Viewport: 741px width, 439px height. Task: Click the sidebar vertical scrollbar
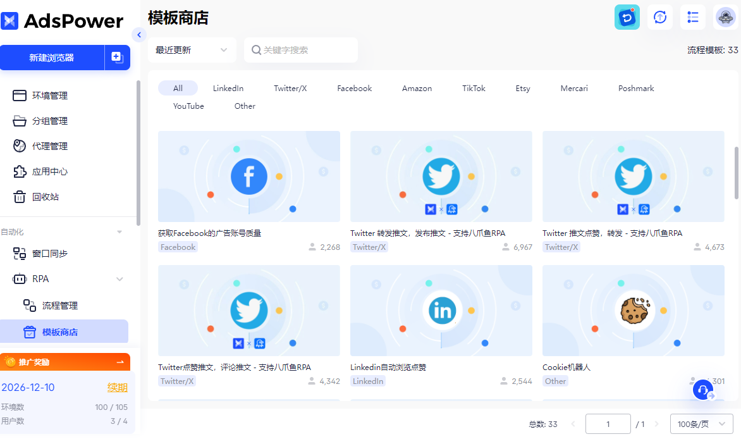click(138, 153)
